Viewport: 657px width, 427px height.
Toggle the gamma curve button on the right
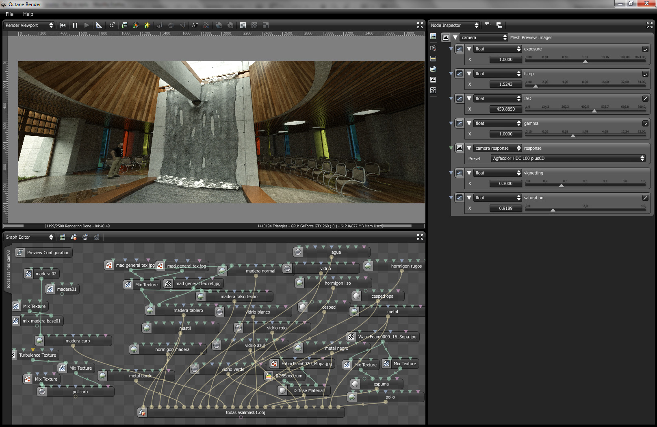[x=645, y=123]
